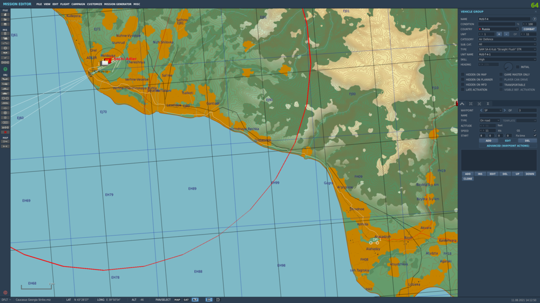
Task: Click the Open mission folder icon
Action: point(5,19)
